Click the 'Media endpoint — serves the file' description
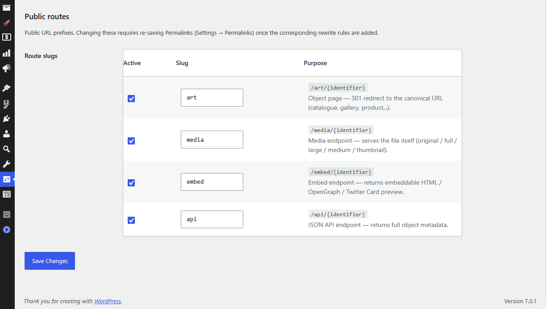This screenshot has width=546, height=309. [x=383, y=145]
